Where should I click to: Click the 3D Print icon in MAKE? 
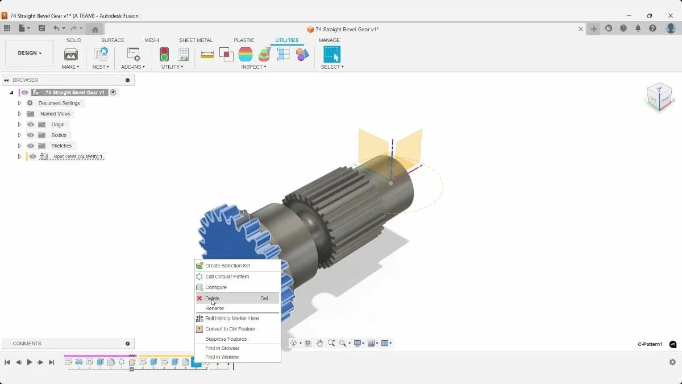71,55
